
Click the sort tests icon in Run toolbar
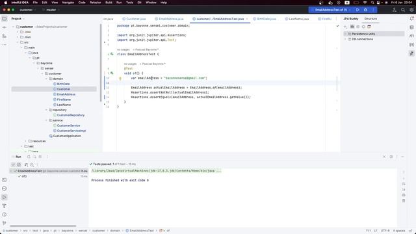pyautogui.click(x=26, y=164)
